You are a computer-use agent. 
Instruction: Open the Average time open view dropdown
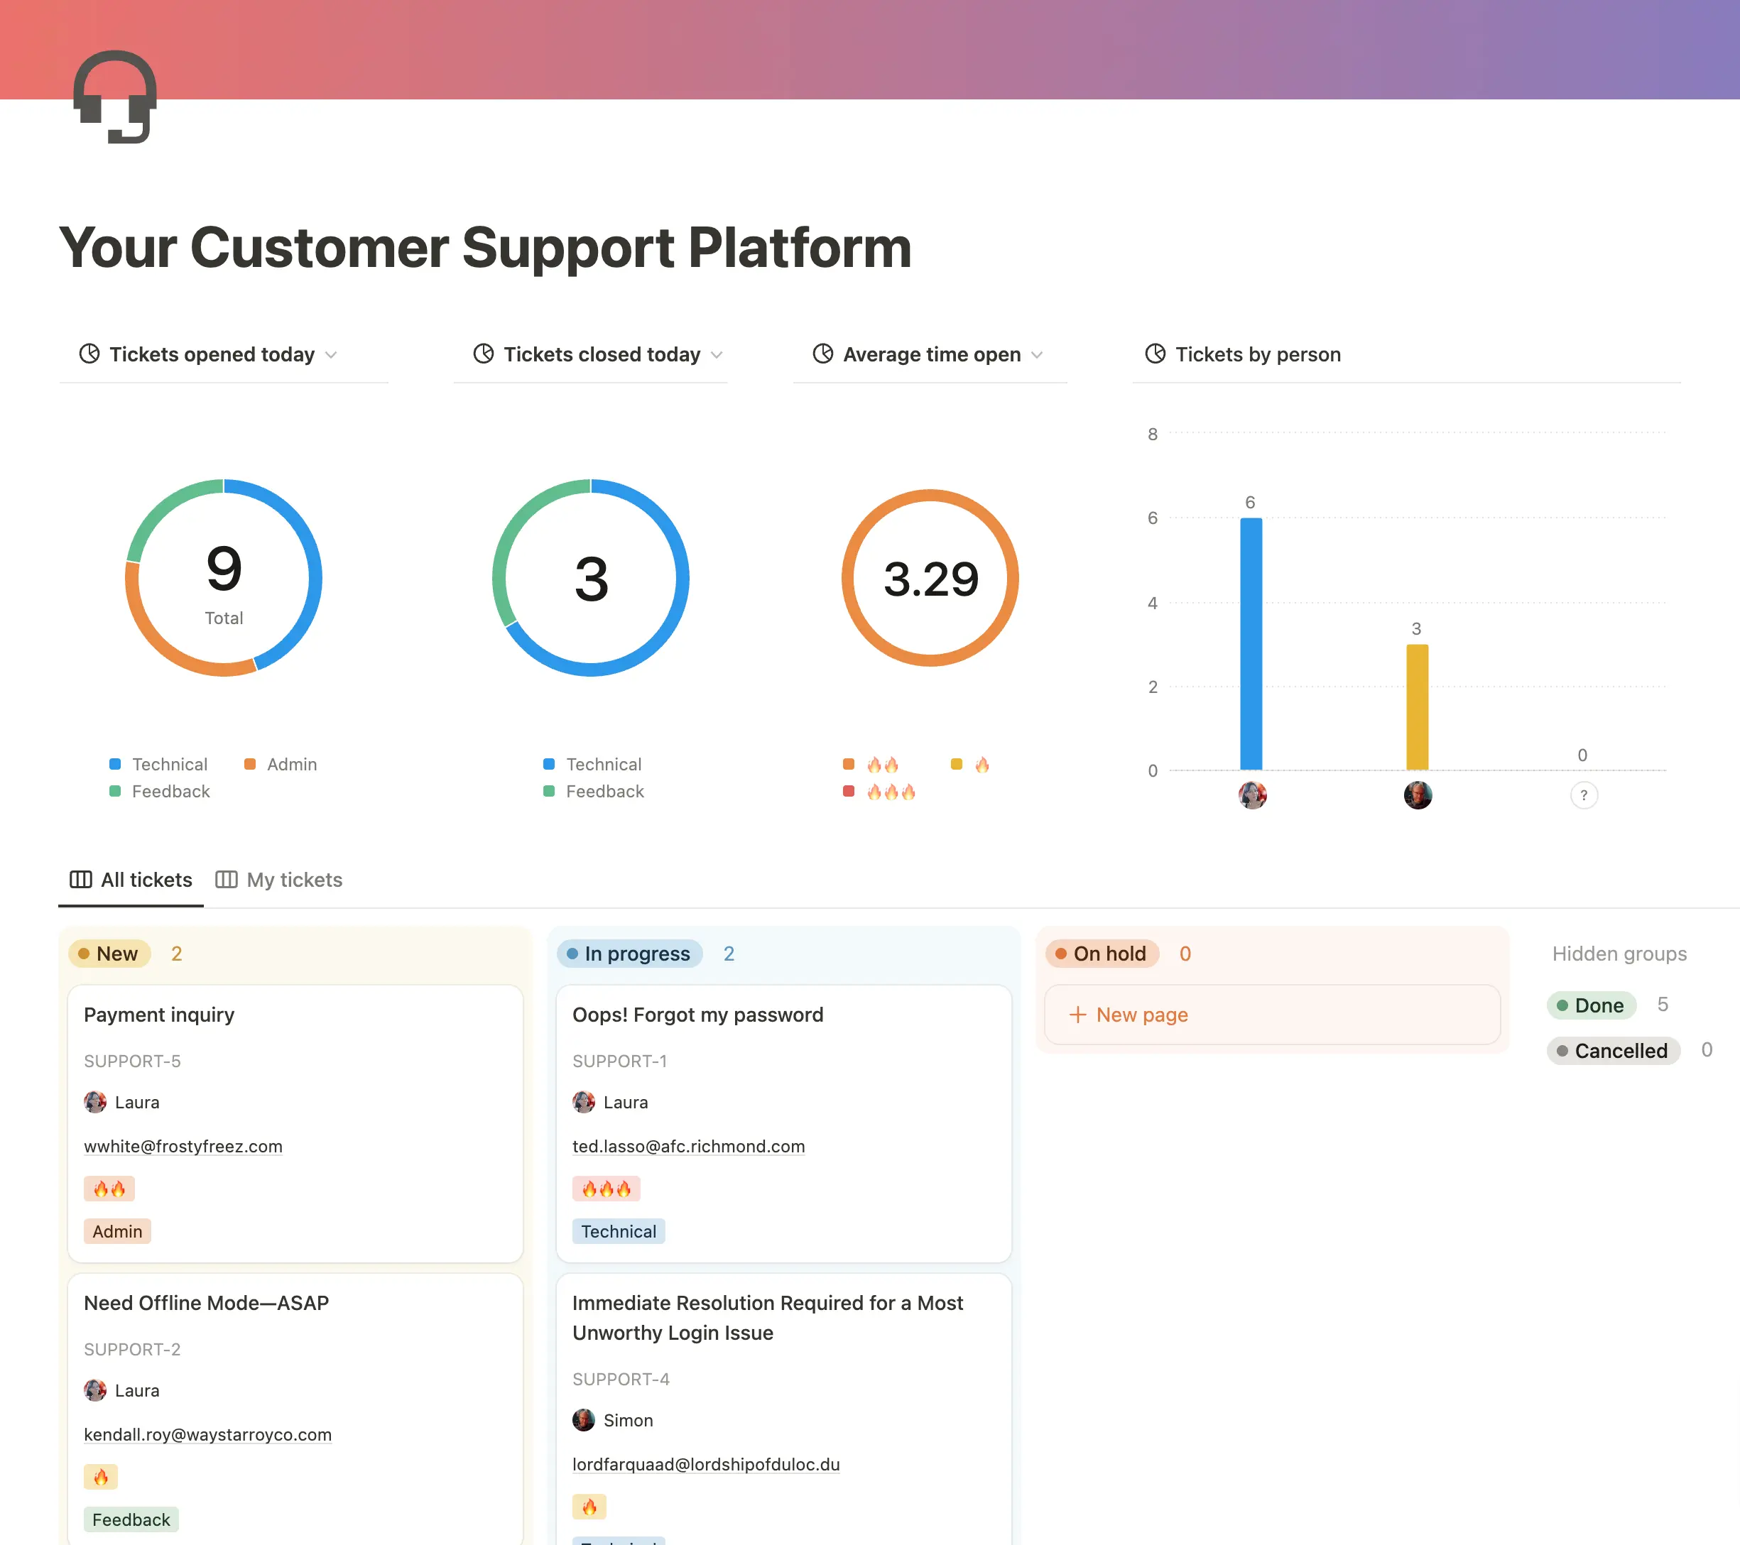[x=1037, y=355]
